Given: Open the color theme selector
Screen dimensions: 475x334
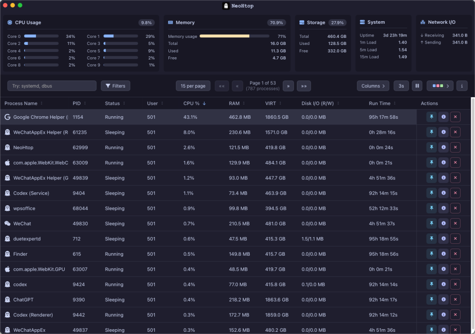Looking at the screenshot, I should tap(440, 86).
